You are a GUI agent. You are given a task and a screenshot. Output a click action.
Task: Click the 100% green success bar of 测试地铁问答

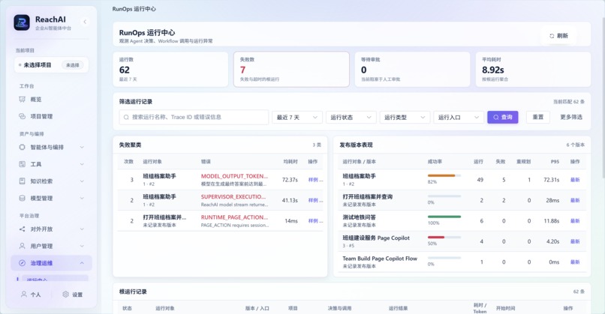[x=444, y=217]
